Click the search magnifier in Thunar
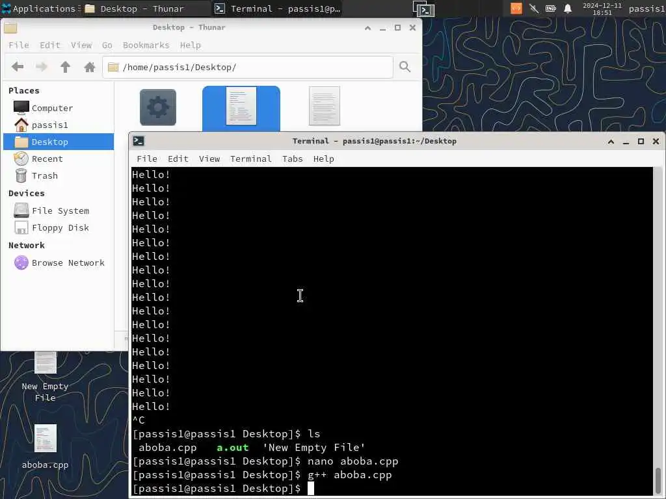The height and width of the screenshot is (499, 666). pos(405,67)
